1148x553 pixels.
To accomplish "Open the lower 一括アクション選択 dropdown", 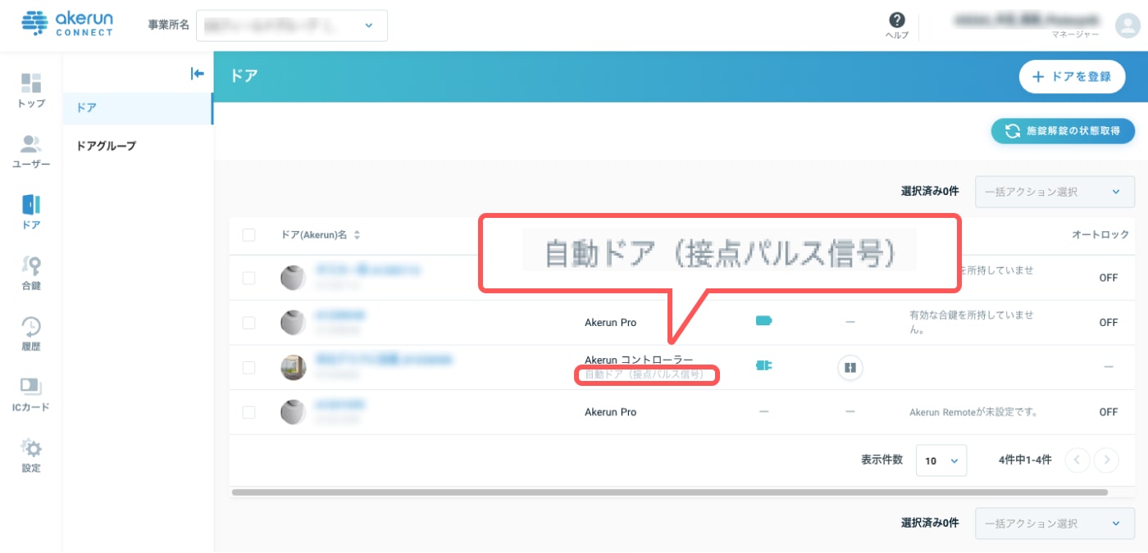I will click(x=1055, y=524).
